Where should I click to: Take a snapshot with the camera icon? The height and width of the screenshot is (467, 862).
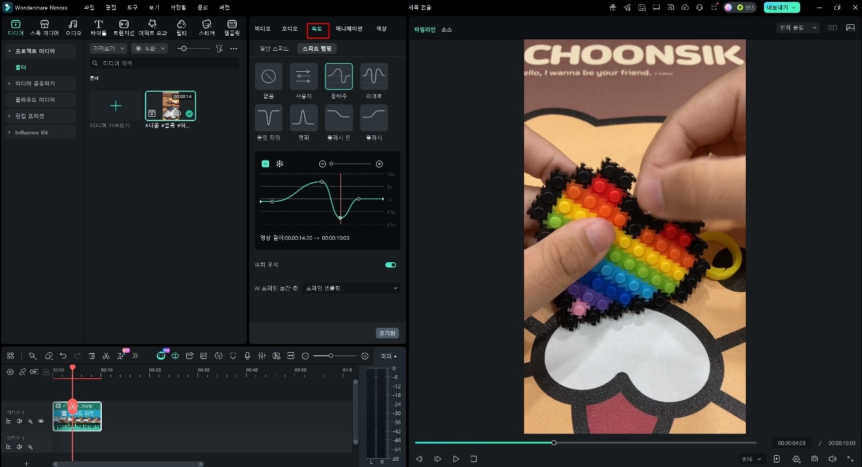(x=815, y=459)
